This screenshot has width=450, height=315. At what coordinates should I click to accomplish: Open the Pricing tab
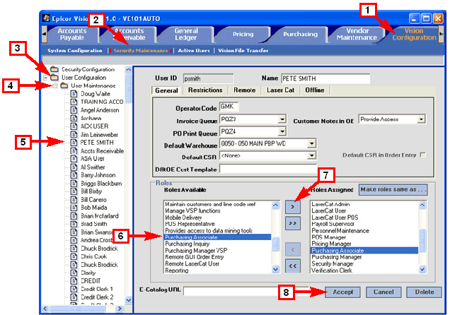point(243,34)
